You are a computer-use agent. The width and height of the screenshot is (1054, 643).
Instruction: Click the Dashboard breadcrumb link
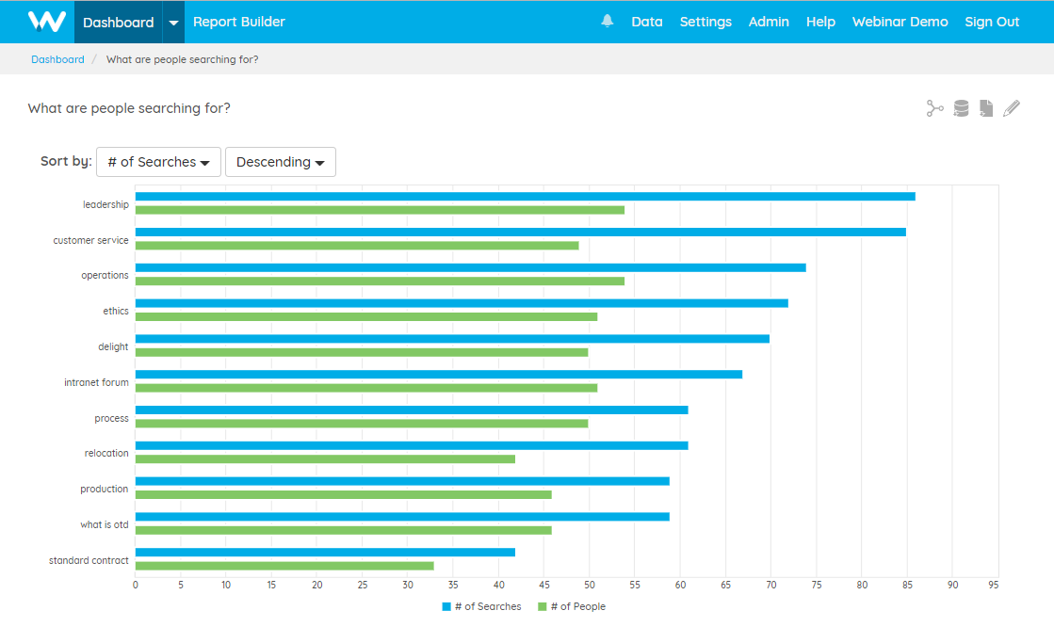(x=57, y=58)
